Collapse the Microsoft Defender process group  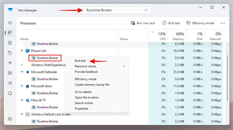click(x=22, y=72)
